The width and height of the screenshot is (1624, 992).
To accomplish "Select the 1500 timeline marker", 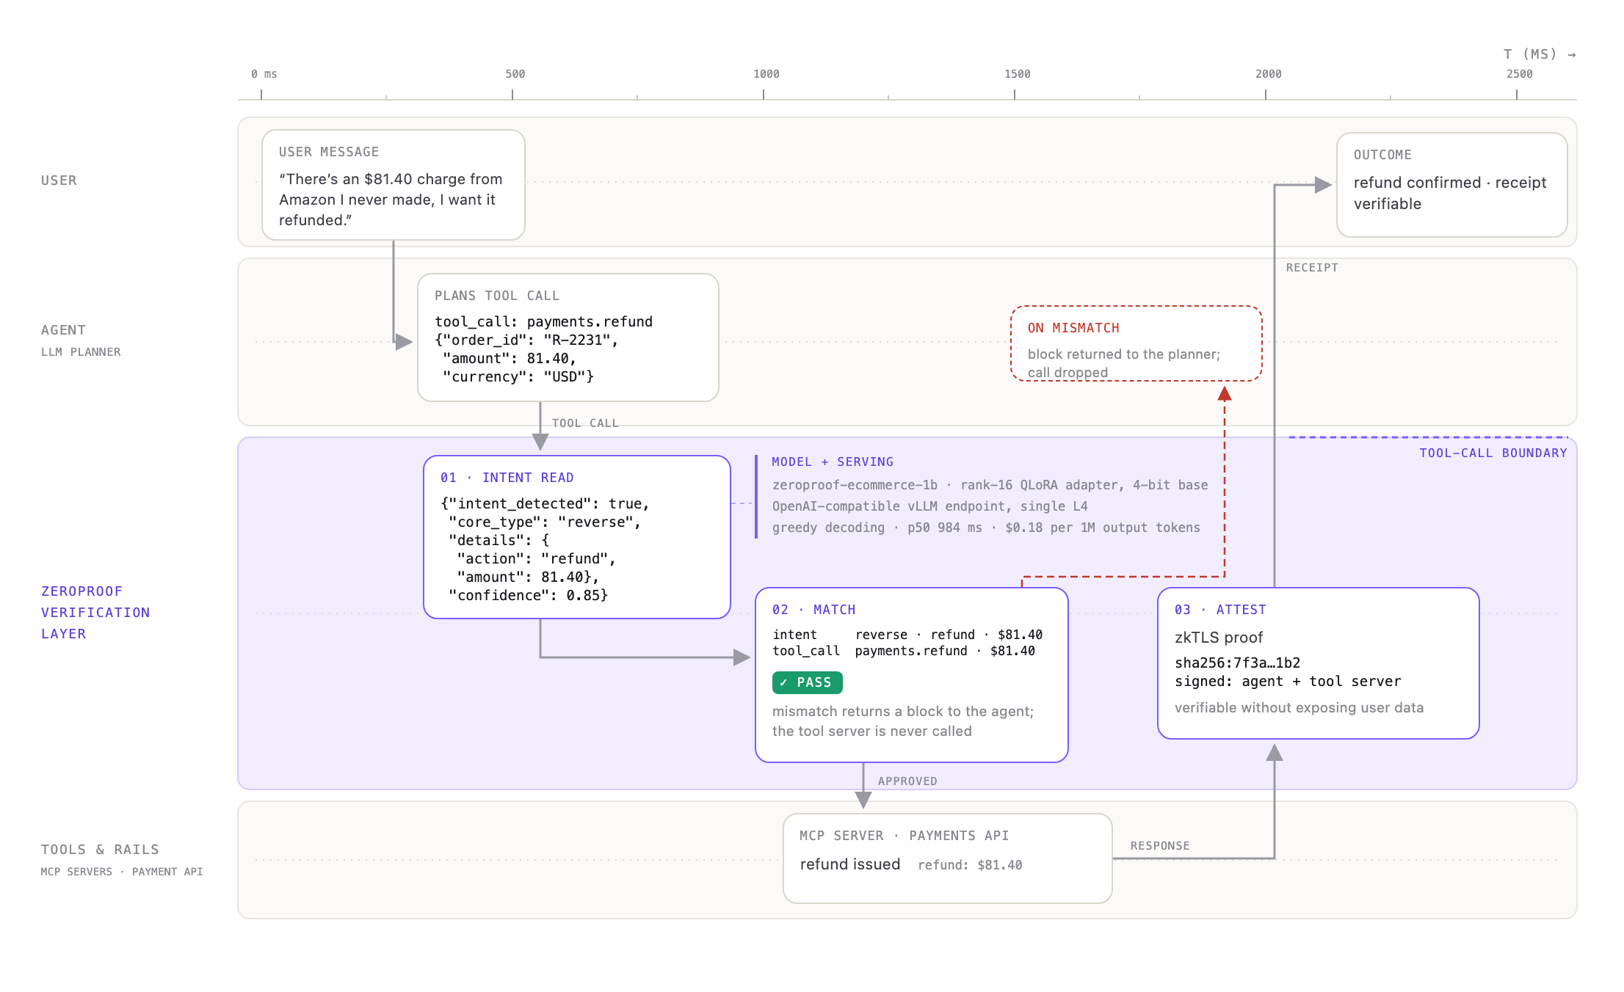I will point(1017,74).
